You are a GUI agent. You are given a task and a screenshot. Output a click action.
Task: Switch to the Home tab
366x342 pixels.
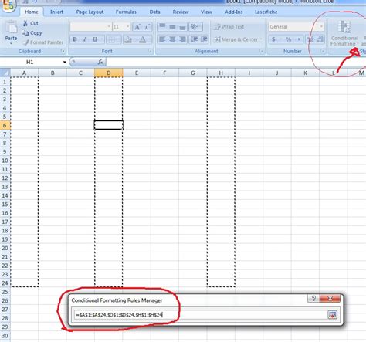(32, 12)
